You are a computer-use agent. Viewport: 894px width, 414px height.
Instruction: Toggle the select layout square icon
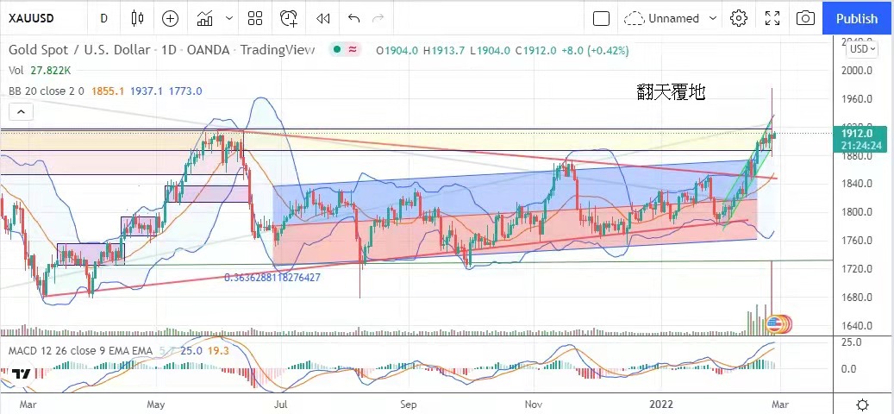[x=602, y=18]
